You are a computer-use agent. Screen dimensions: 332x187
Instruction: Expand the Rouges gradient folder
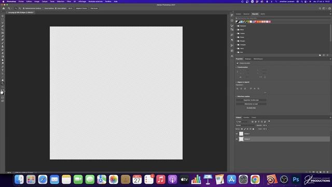(237, 41)
